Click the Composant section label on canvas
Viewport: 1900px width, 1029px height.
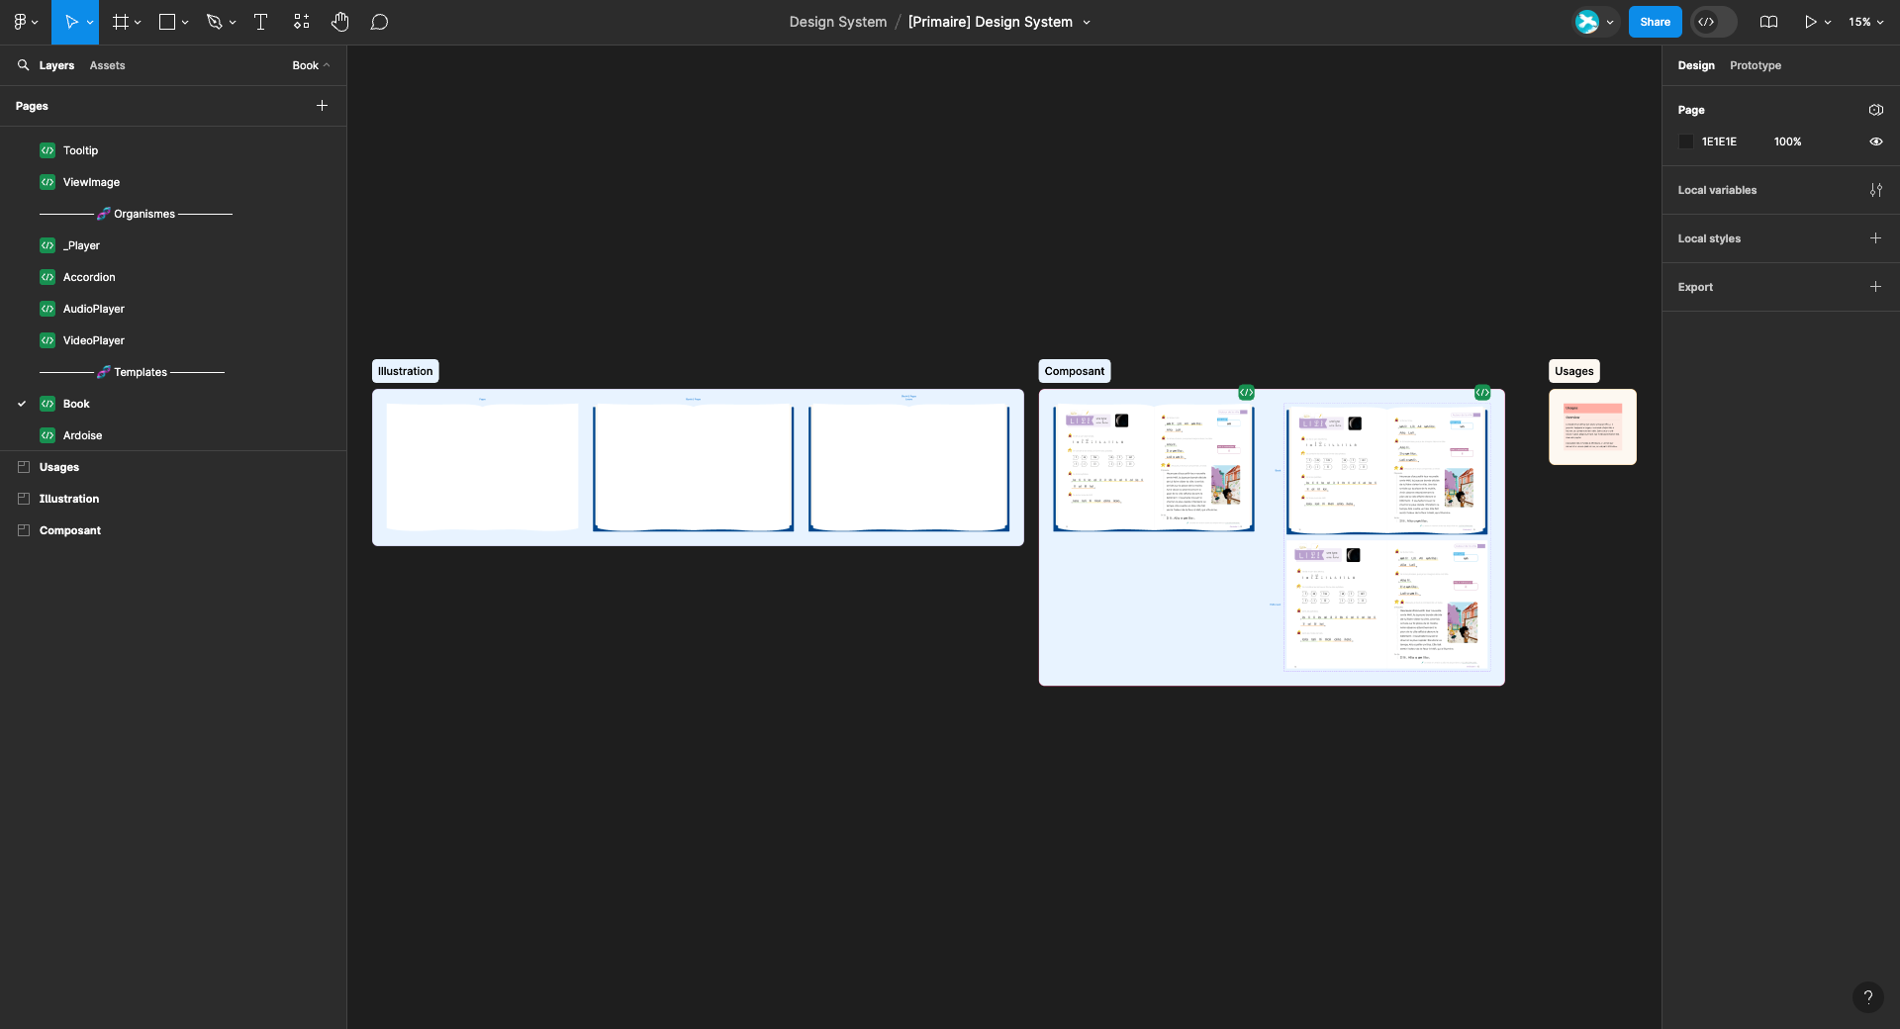point(1074,371)
